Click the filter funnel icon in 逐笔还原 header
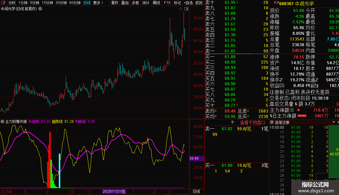The height and width of the screenshot is (195, 339). (334, 122)
